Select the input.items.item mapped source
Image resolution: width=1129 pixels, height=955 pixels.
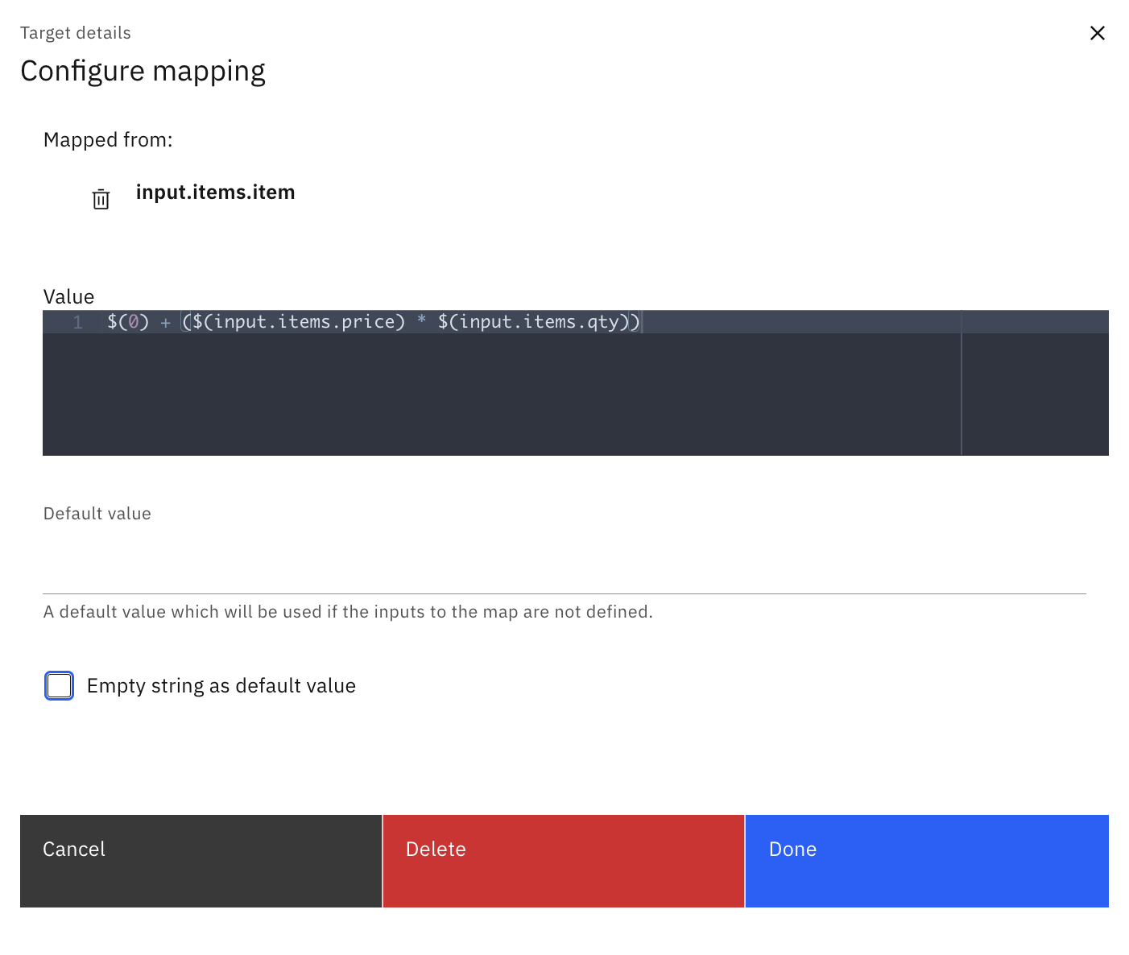click(x=215, y=192)
